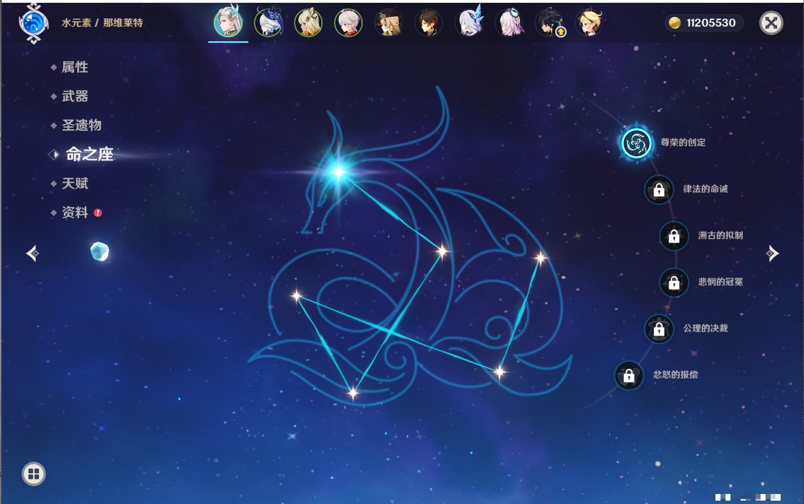This screenshot has width=804, height=504.
Task: Open the 资料 profile page
Action: click(x=75, y=212)
